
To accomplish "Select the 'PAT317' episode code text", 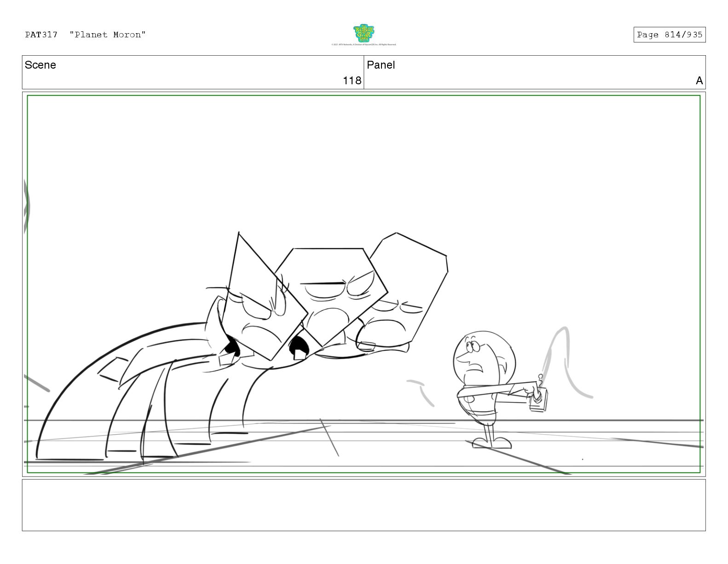I will [41, 35].
